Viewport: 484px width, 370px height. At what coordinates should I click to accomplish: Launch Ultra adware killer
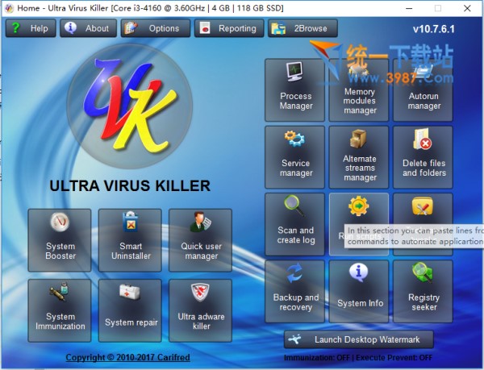pyautogui.click(x=200, y=310)
